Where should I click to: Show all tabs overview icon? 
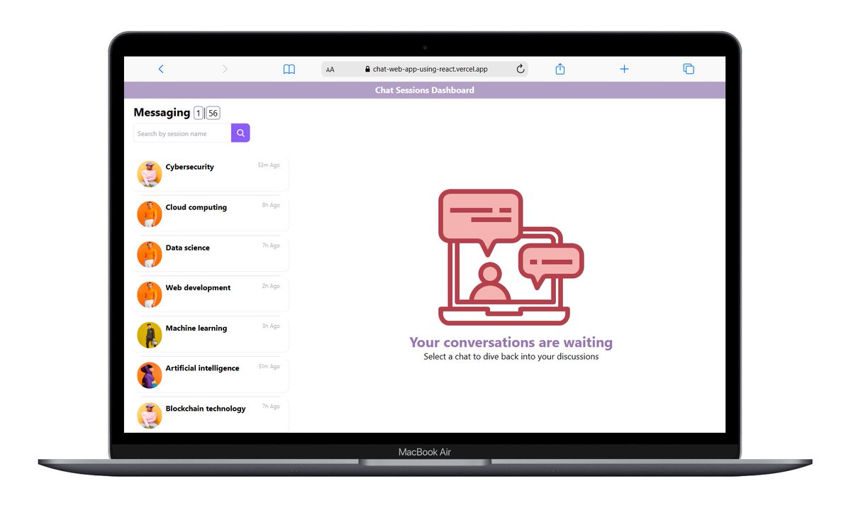(x=689, y=69)
